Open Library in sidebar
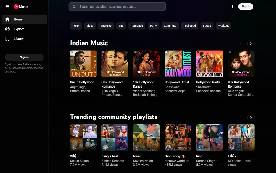The image size is (276, 173). click(24, 39)
